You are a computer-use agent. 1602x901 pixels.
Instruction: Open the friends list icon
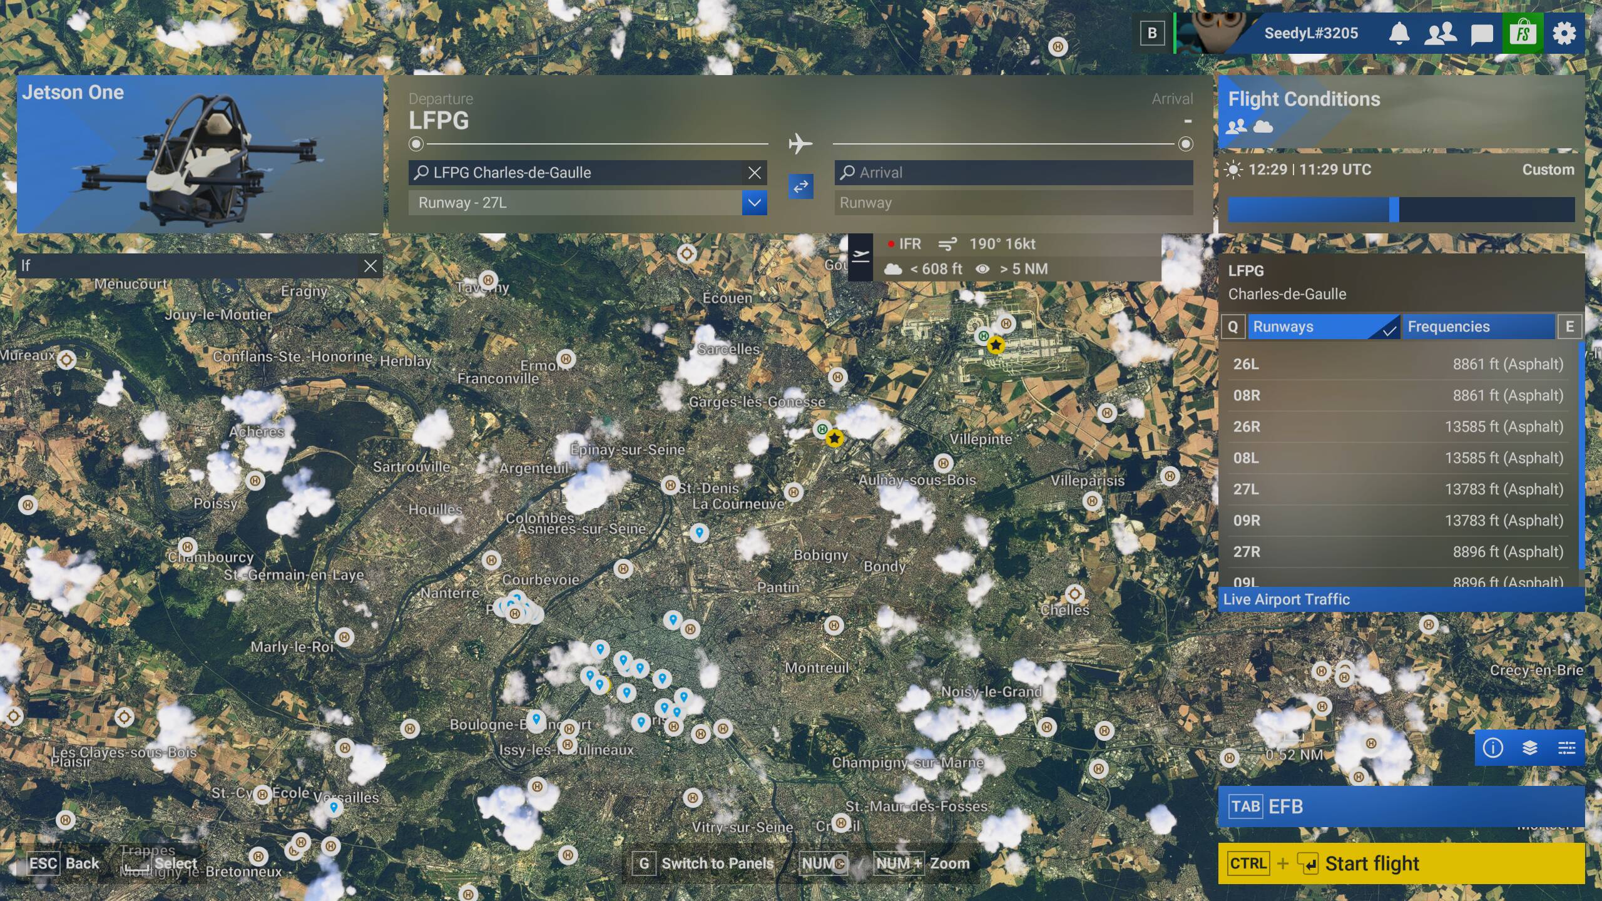(1440, 33)
